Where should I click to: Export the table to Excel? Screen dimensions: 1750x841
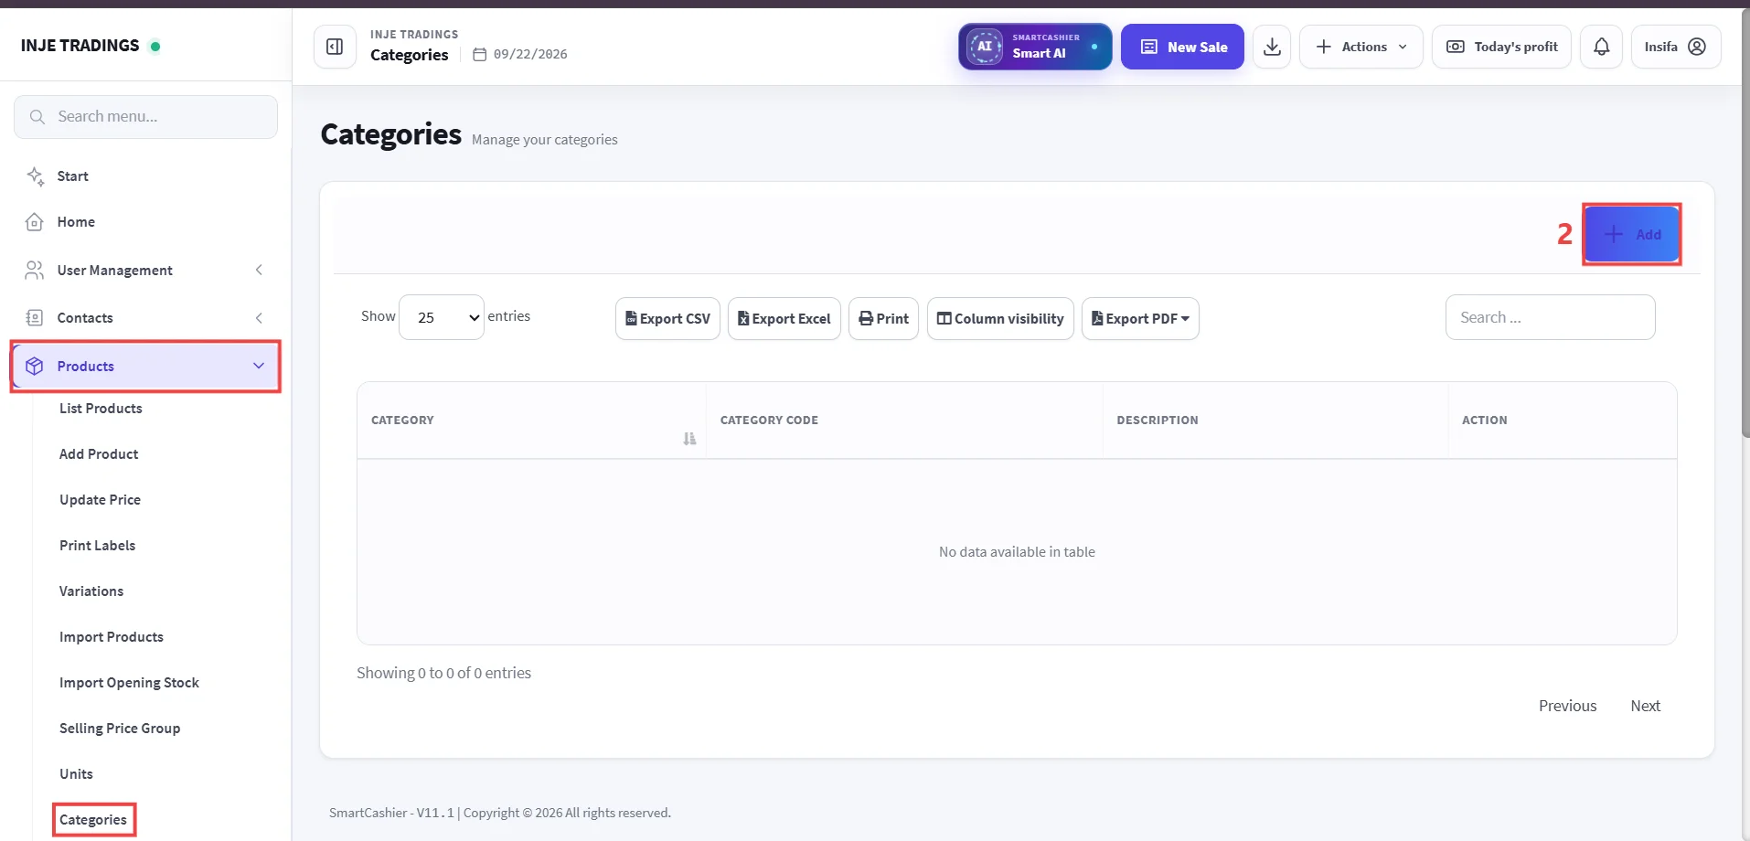tap(784, 319)
